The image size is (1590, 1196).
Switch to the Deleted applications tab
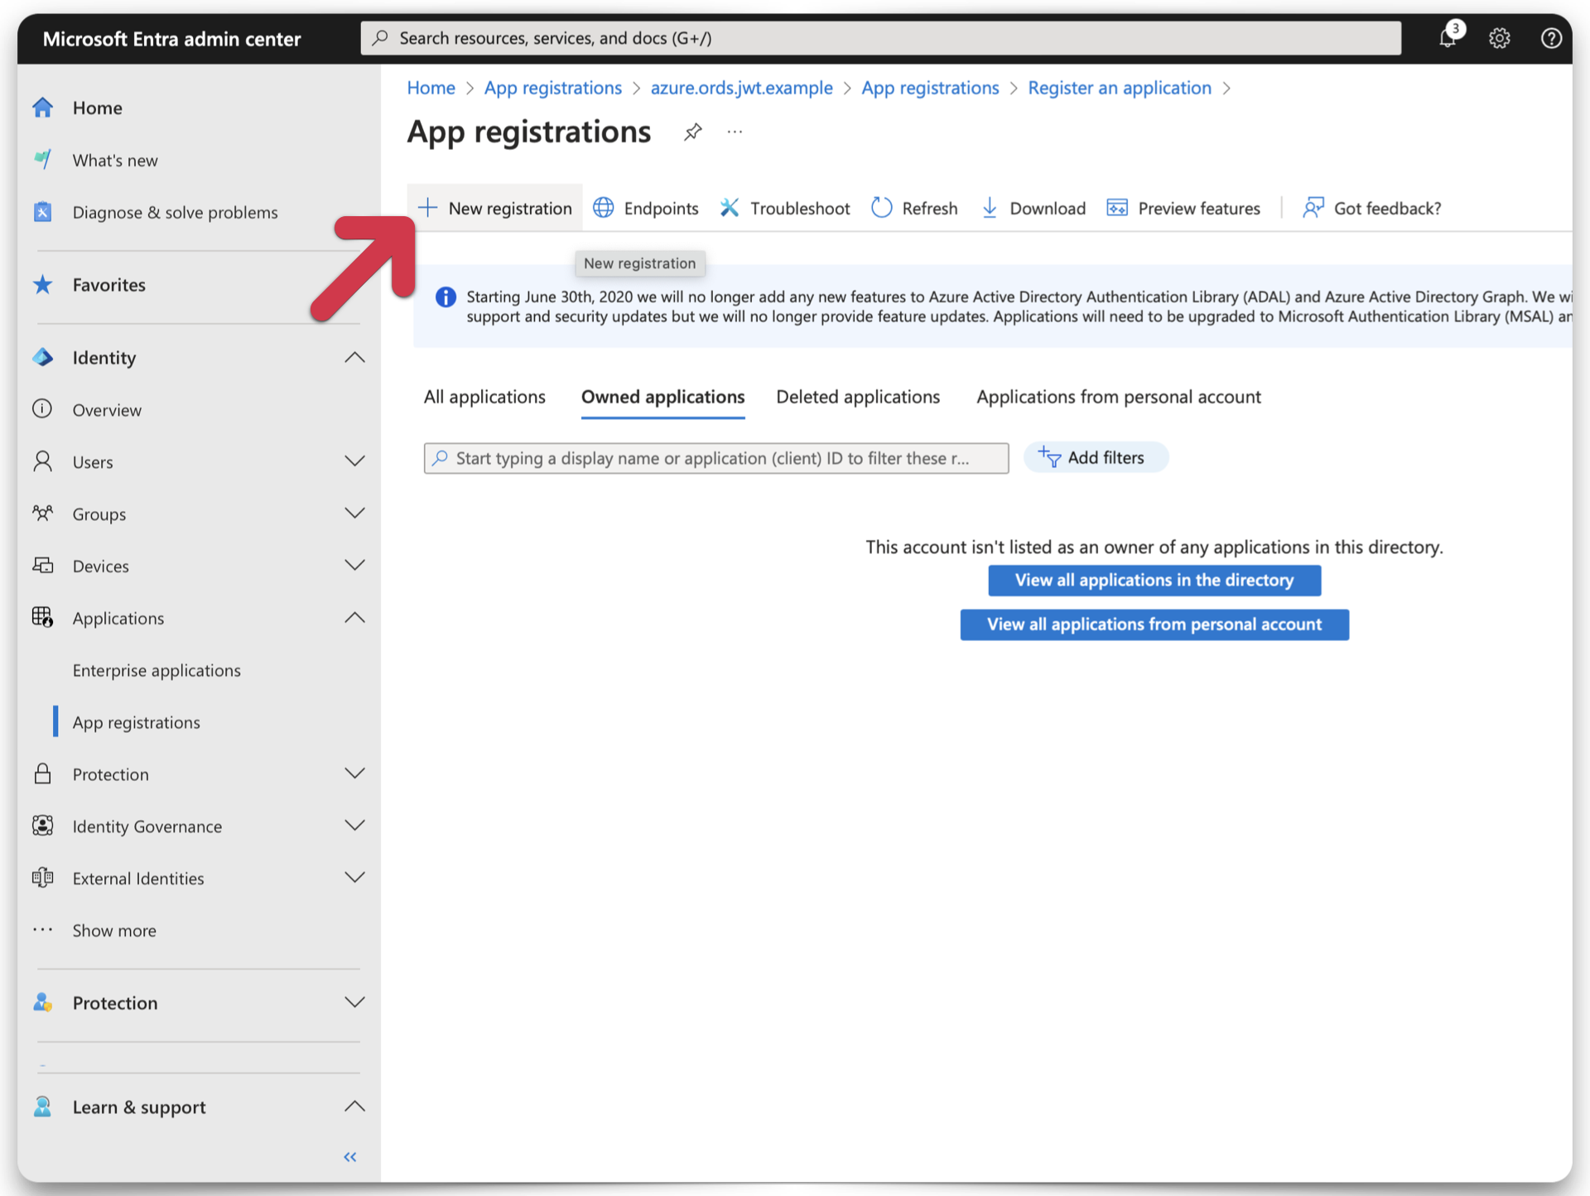tap(858, 397)
